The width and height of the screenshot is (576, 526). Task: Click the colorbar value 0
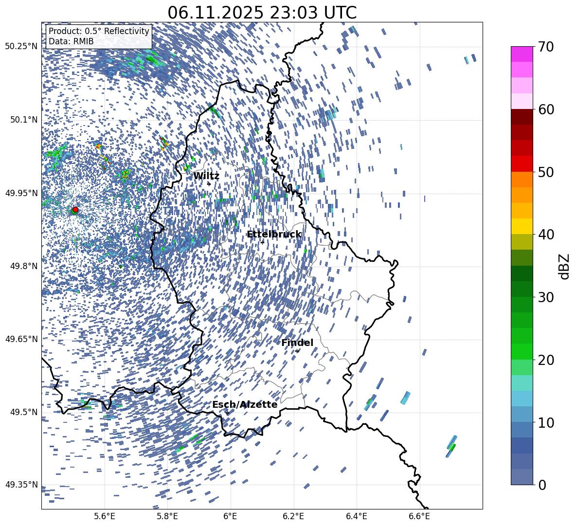542,485
